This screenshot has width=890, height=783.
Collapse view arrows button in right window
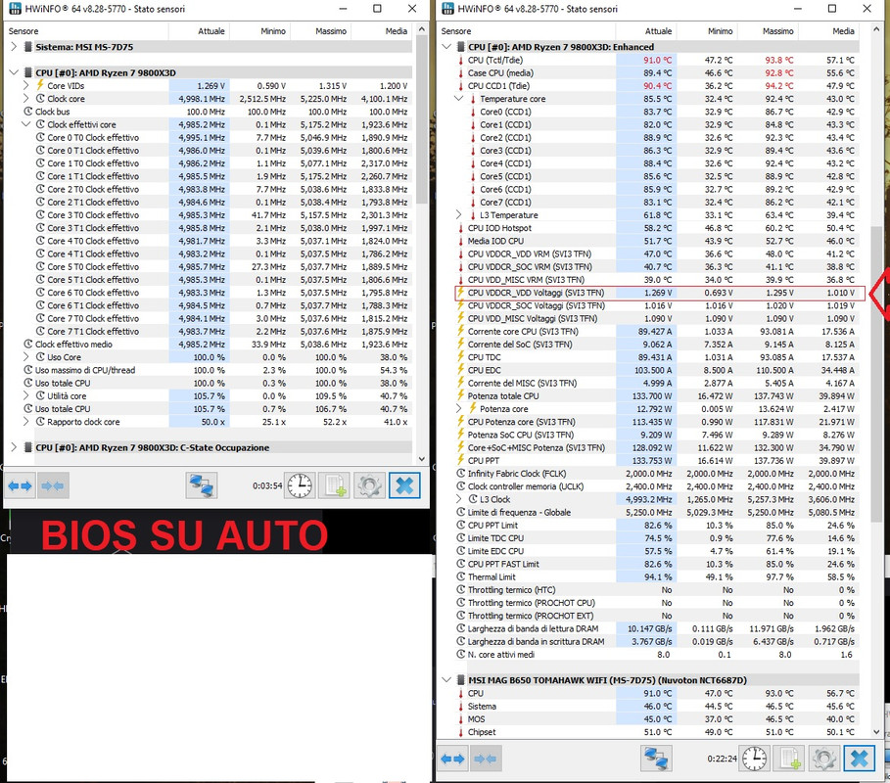(x=486, y=759)
